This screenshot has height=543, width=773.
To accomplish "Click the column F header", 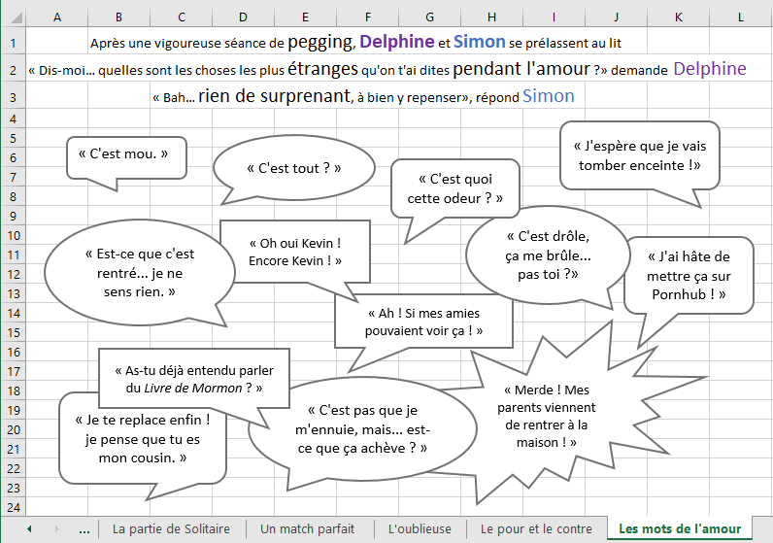I will [x=367, y=17].
